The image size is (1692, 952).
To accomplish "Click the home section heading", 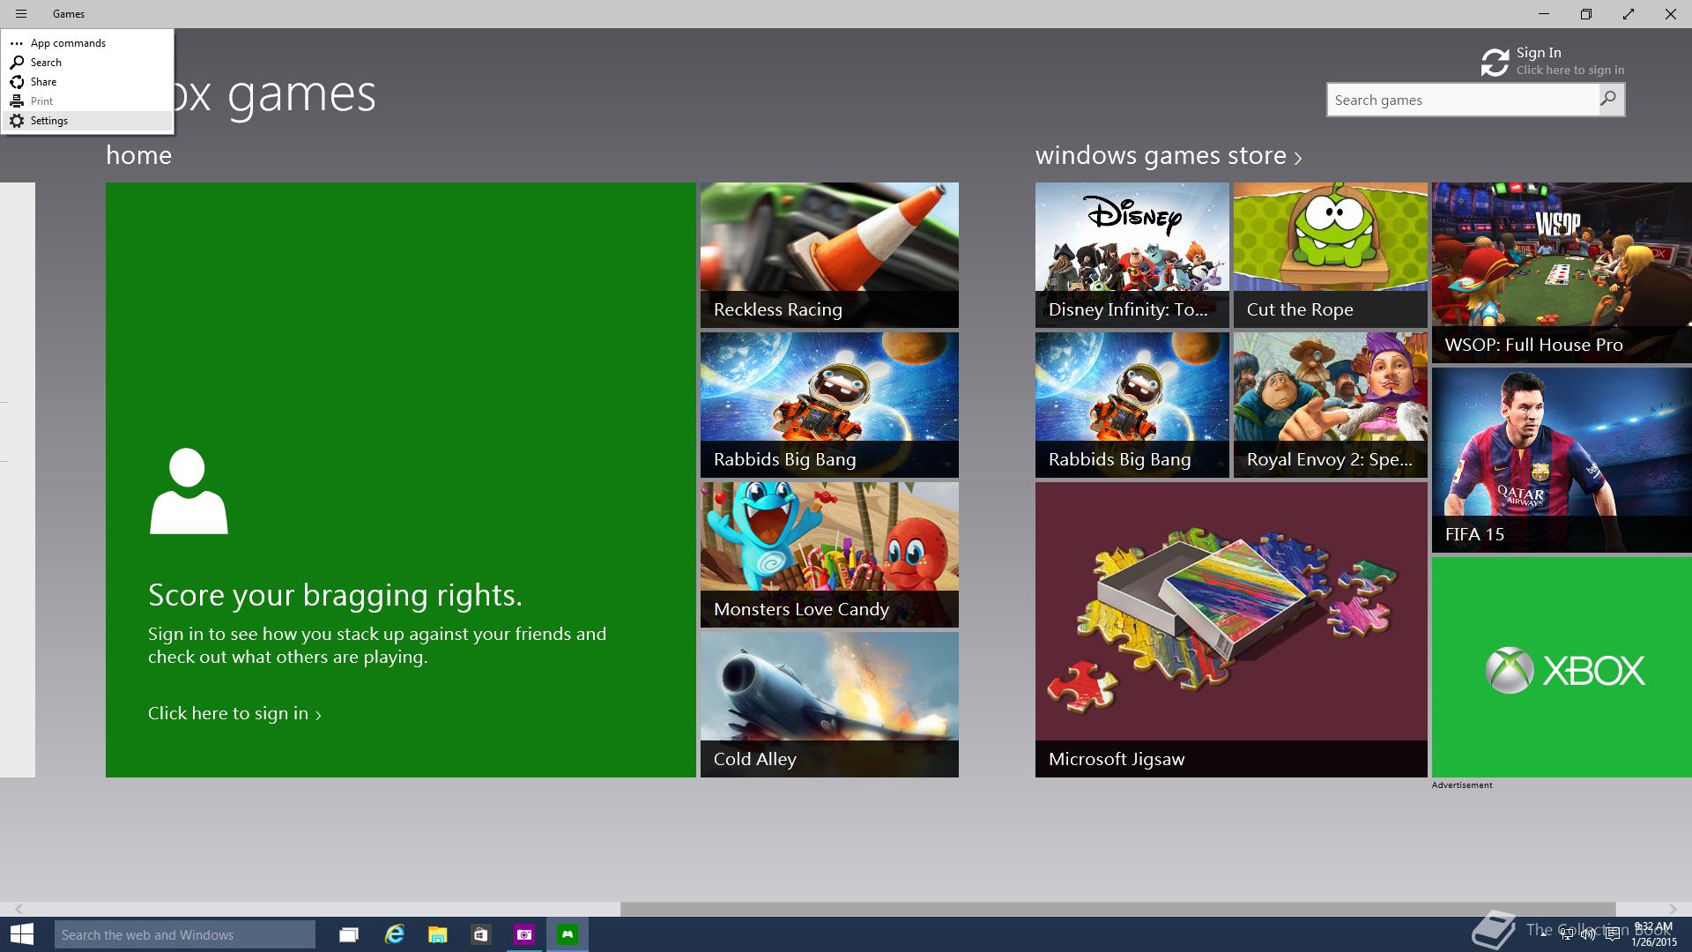I will tap(138, 155).
